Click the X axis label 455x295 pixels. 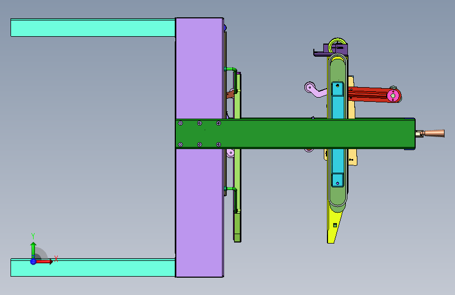tap(56, 259)
